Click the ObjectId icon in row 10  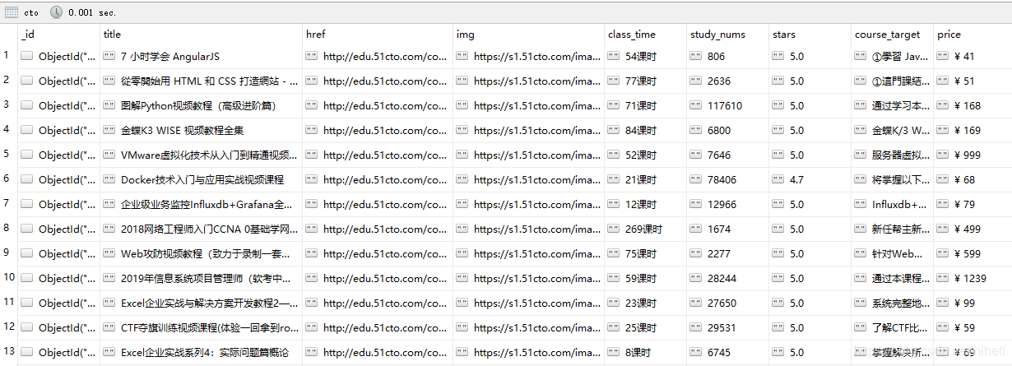pos(27,279)
